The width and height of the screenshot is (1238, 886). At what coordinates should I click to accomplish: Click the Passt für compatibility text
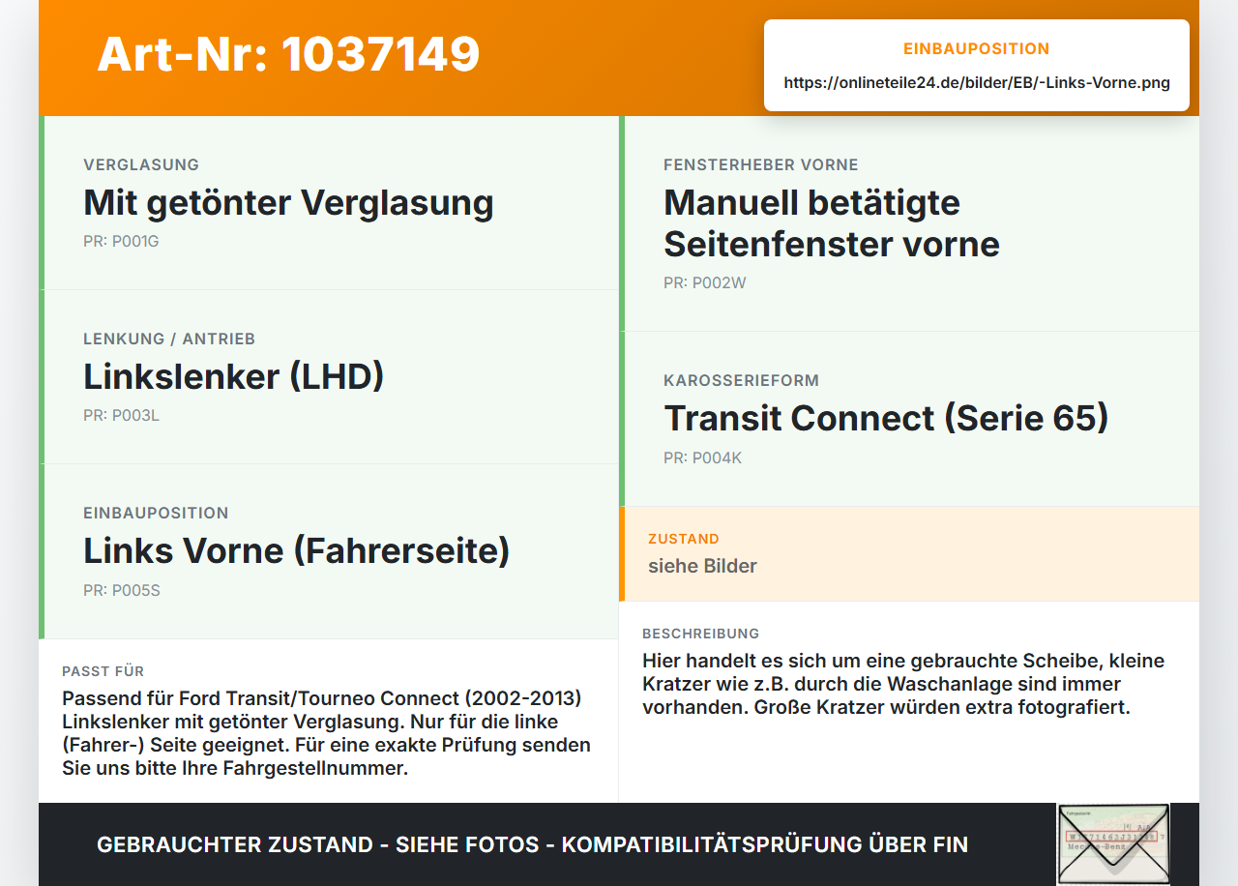(327, 733)
